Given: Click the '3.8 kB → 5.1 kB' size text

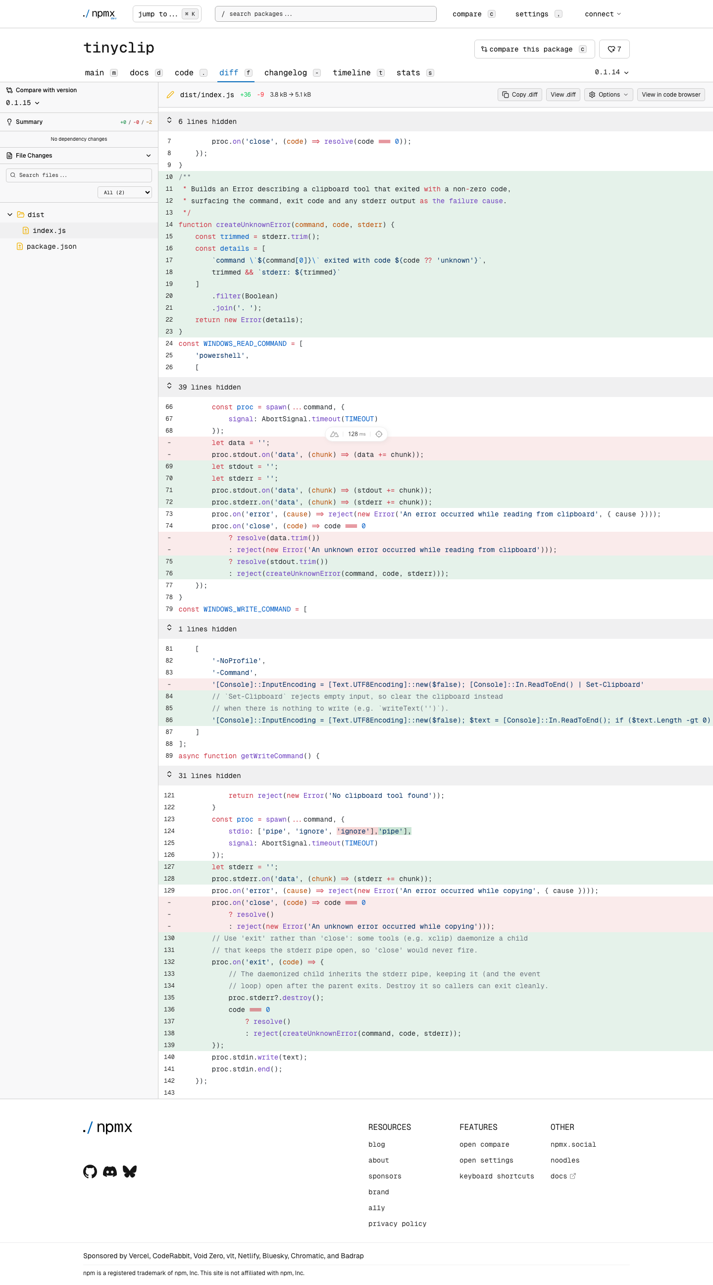Looking at the screenshot, I should pyautogui.click(x=290, y=94).
